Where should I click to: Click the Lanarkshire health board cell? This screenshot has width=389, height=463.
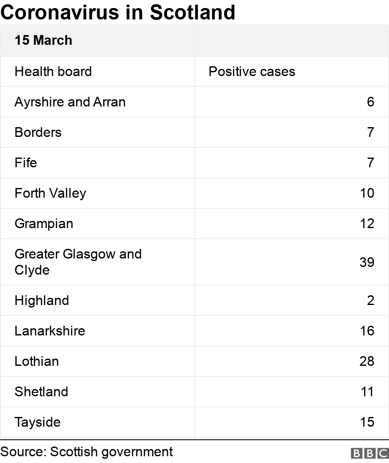tap(50, 331)
